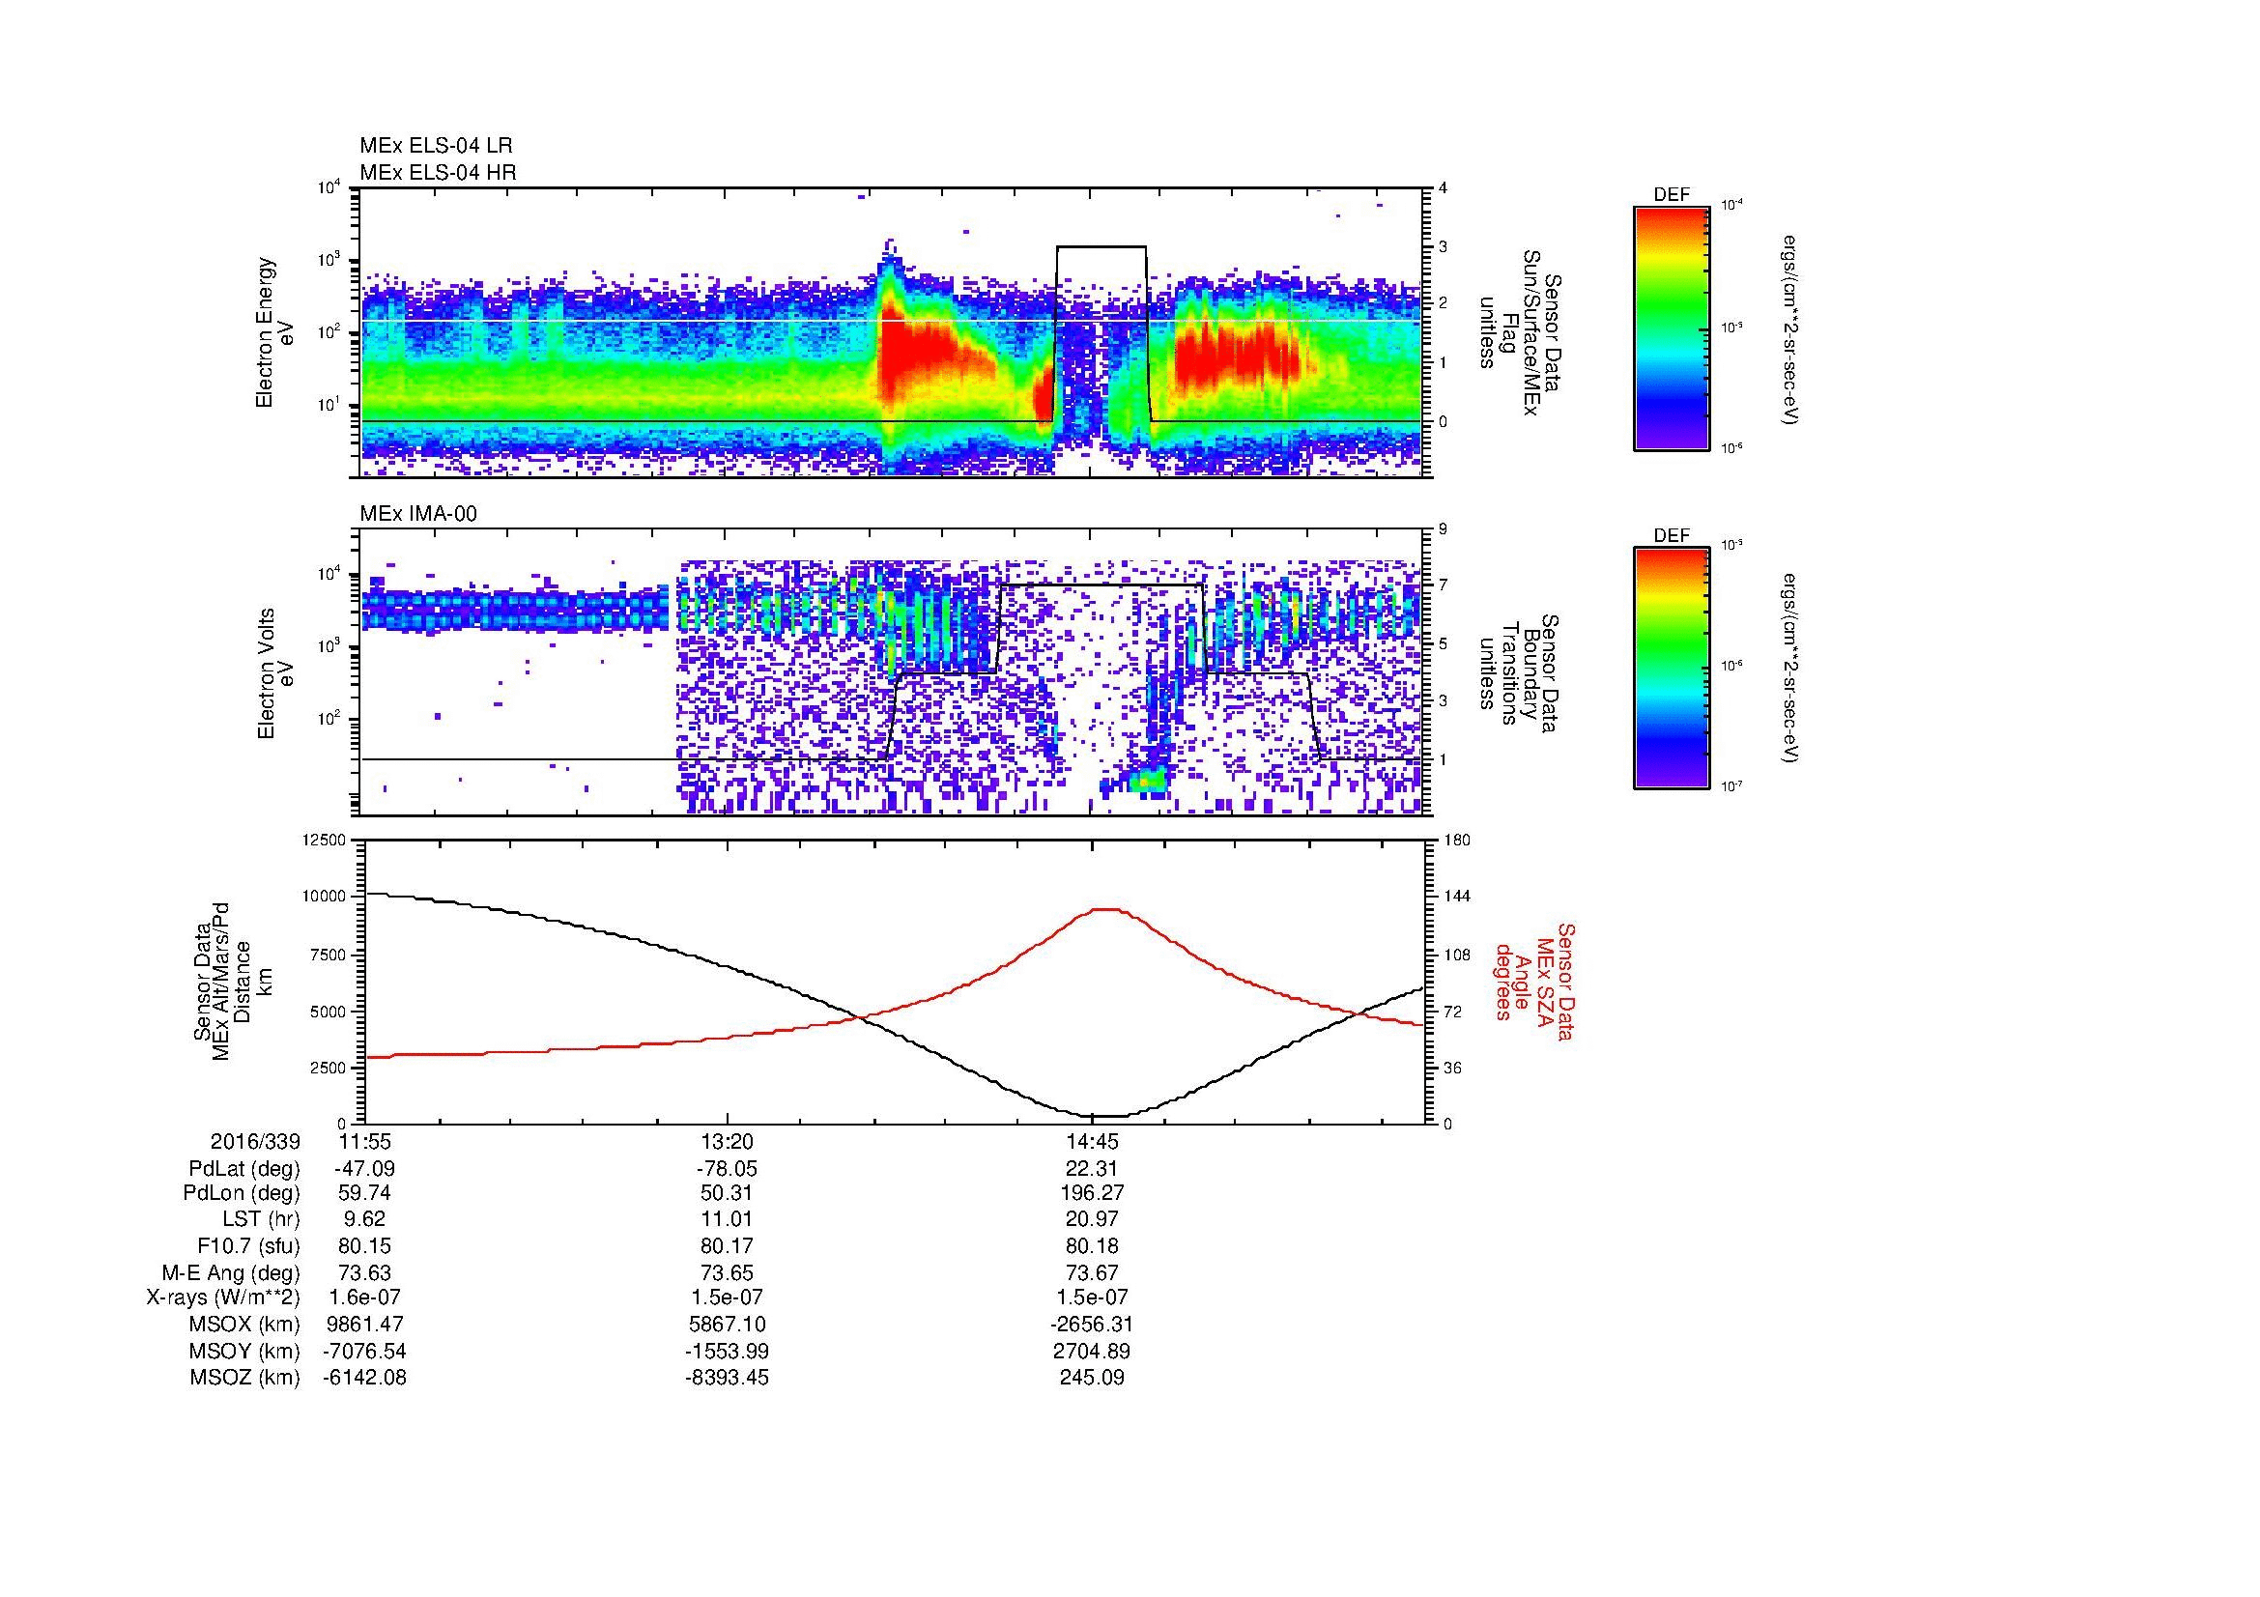Click the date label '2016/339'
This screenshot has height=1597, width=2260.
point(255,1141)
